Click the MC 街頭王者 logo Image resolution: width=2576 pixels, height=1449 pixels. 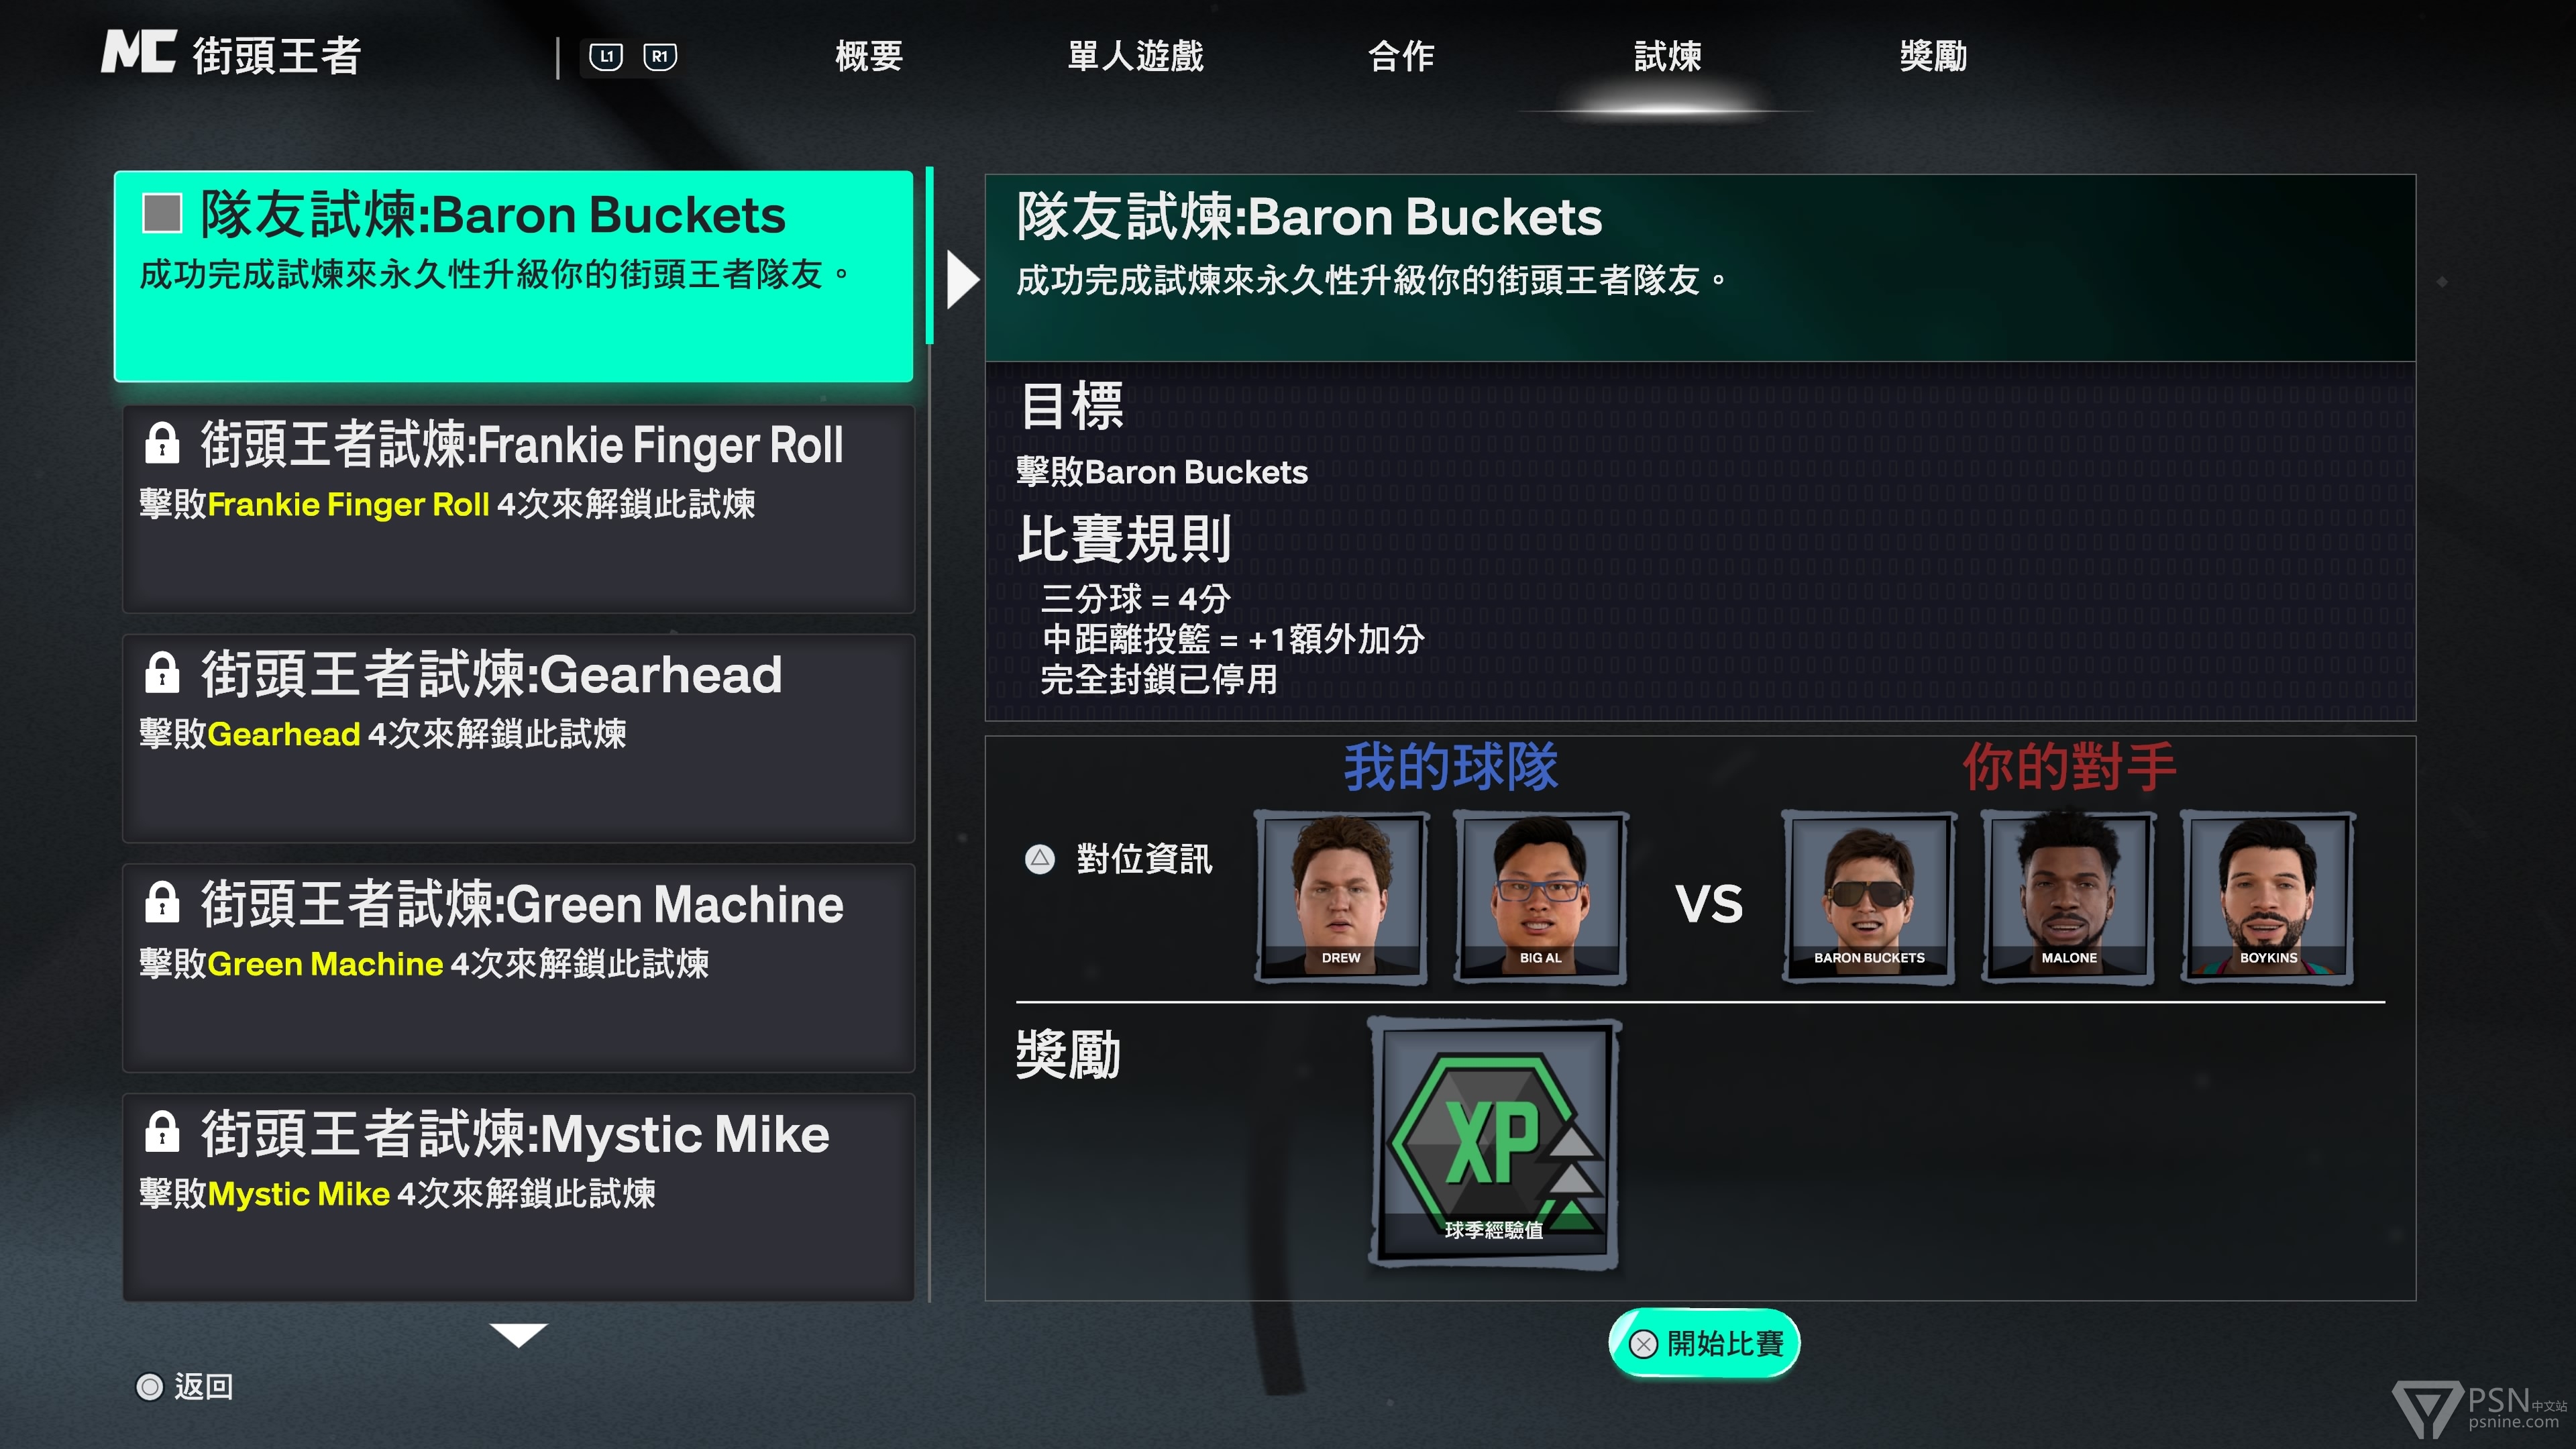pyautogui.click(x=232, y=53)
